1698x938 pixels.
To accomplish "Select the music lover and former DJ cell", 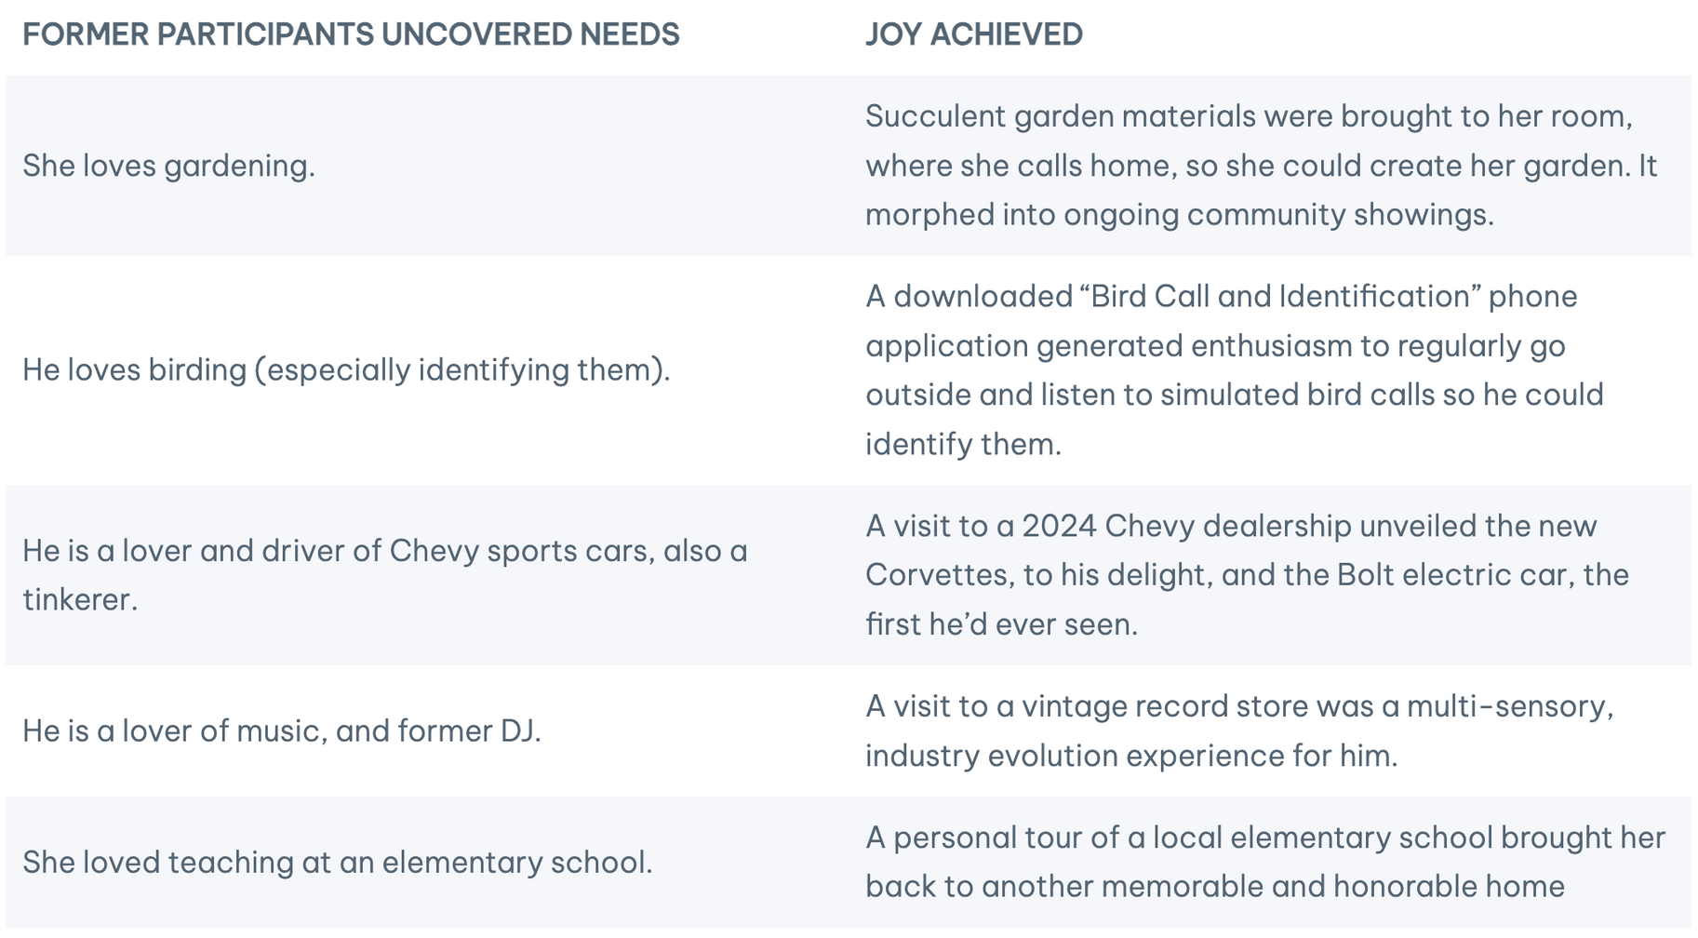I will tap(281, 730).
